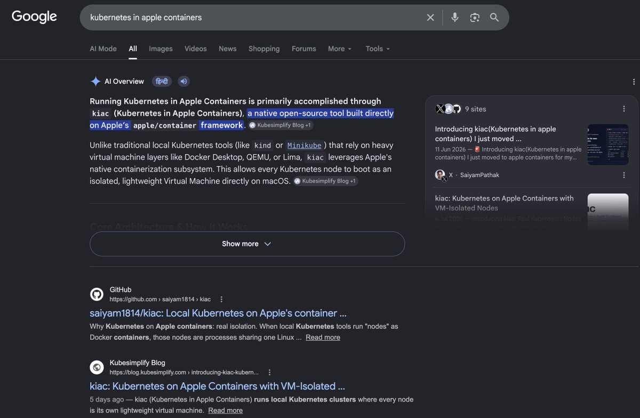Open the Images tab
640x418 pixels.
pos(161,49)
